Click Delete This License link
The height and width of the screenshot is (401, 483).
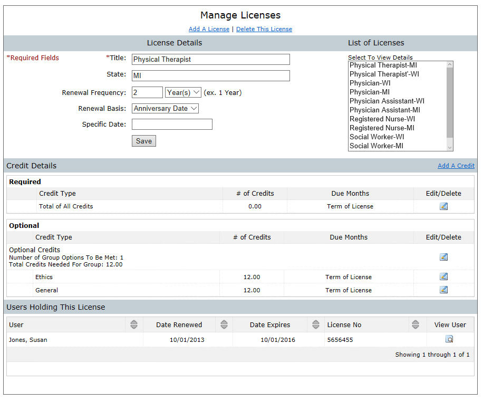pos(264,29)
